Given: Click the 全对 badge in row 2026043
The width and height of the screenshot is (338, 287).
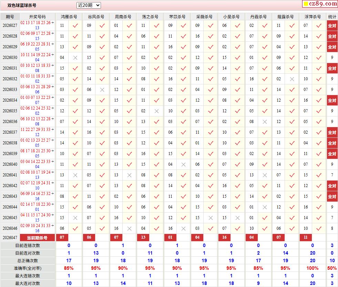Looking at the screenshot, I should (x=332, y=196).
